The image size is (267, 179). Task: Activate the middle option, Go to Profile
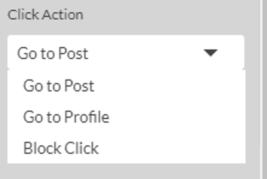coord(126,117)
